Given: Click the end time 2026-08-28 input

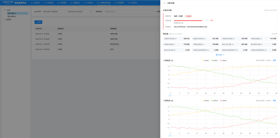Looking at the screenshot, I should [x=79, y=11].
